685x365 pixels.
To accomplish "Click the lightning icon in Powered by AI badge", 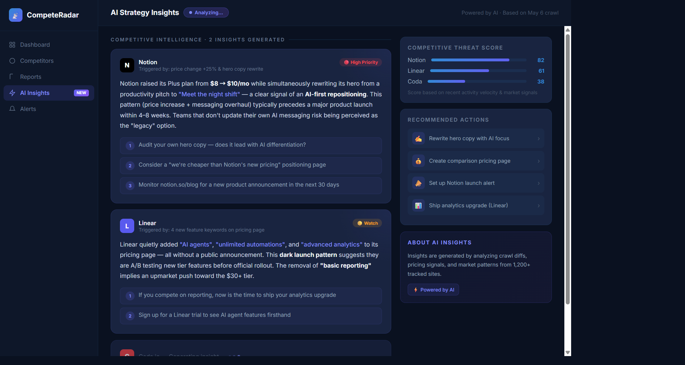I will 415,290.
